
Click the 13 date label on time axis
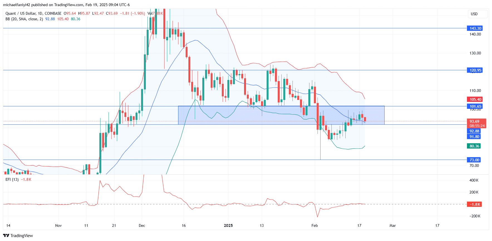tap(262, 225)
